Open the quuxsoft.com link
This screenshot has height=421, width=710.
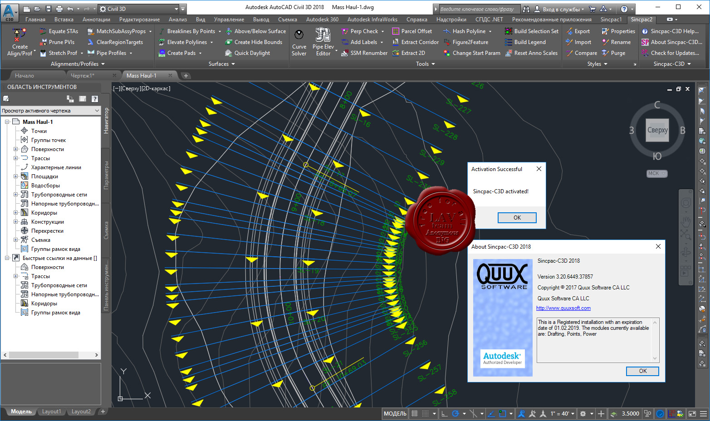[563, 308]
